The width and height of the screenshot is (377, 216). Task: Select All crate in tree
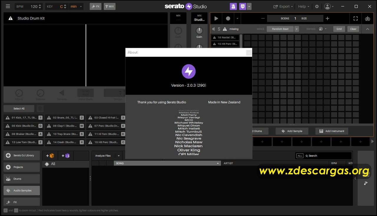(65, 164)
